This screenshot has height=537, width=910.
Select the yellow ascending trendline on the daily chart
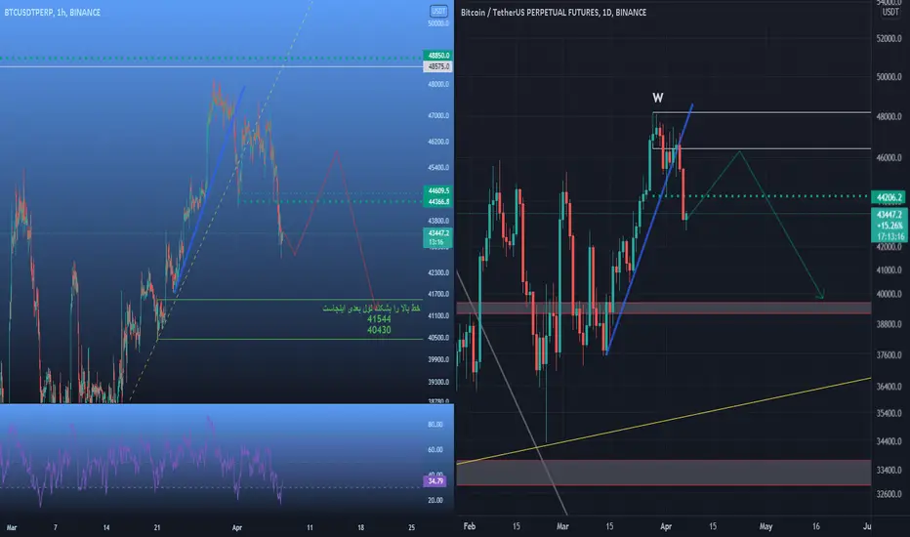point(663,420)
